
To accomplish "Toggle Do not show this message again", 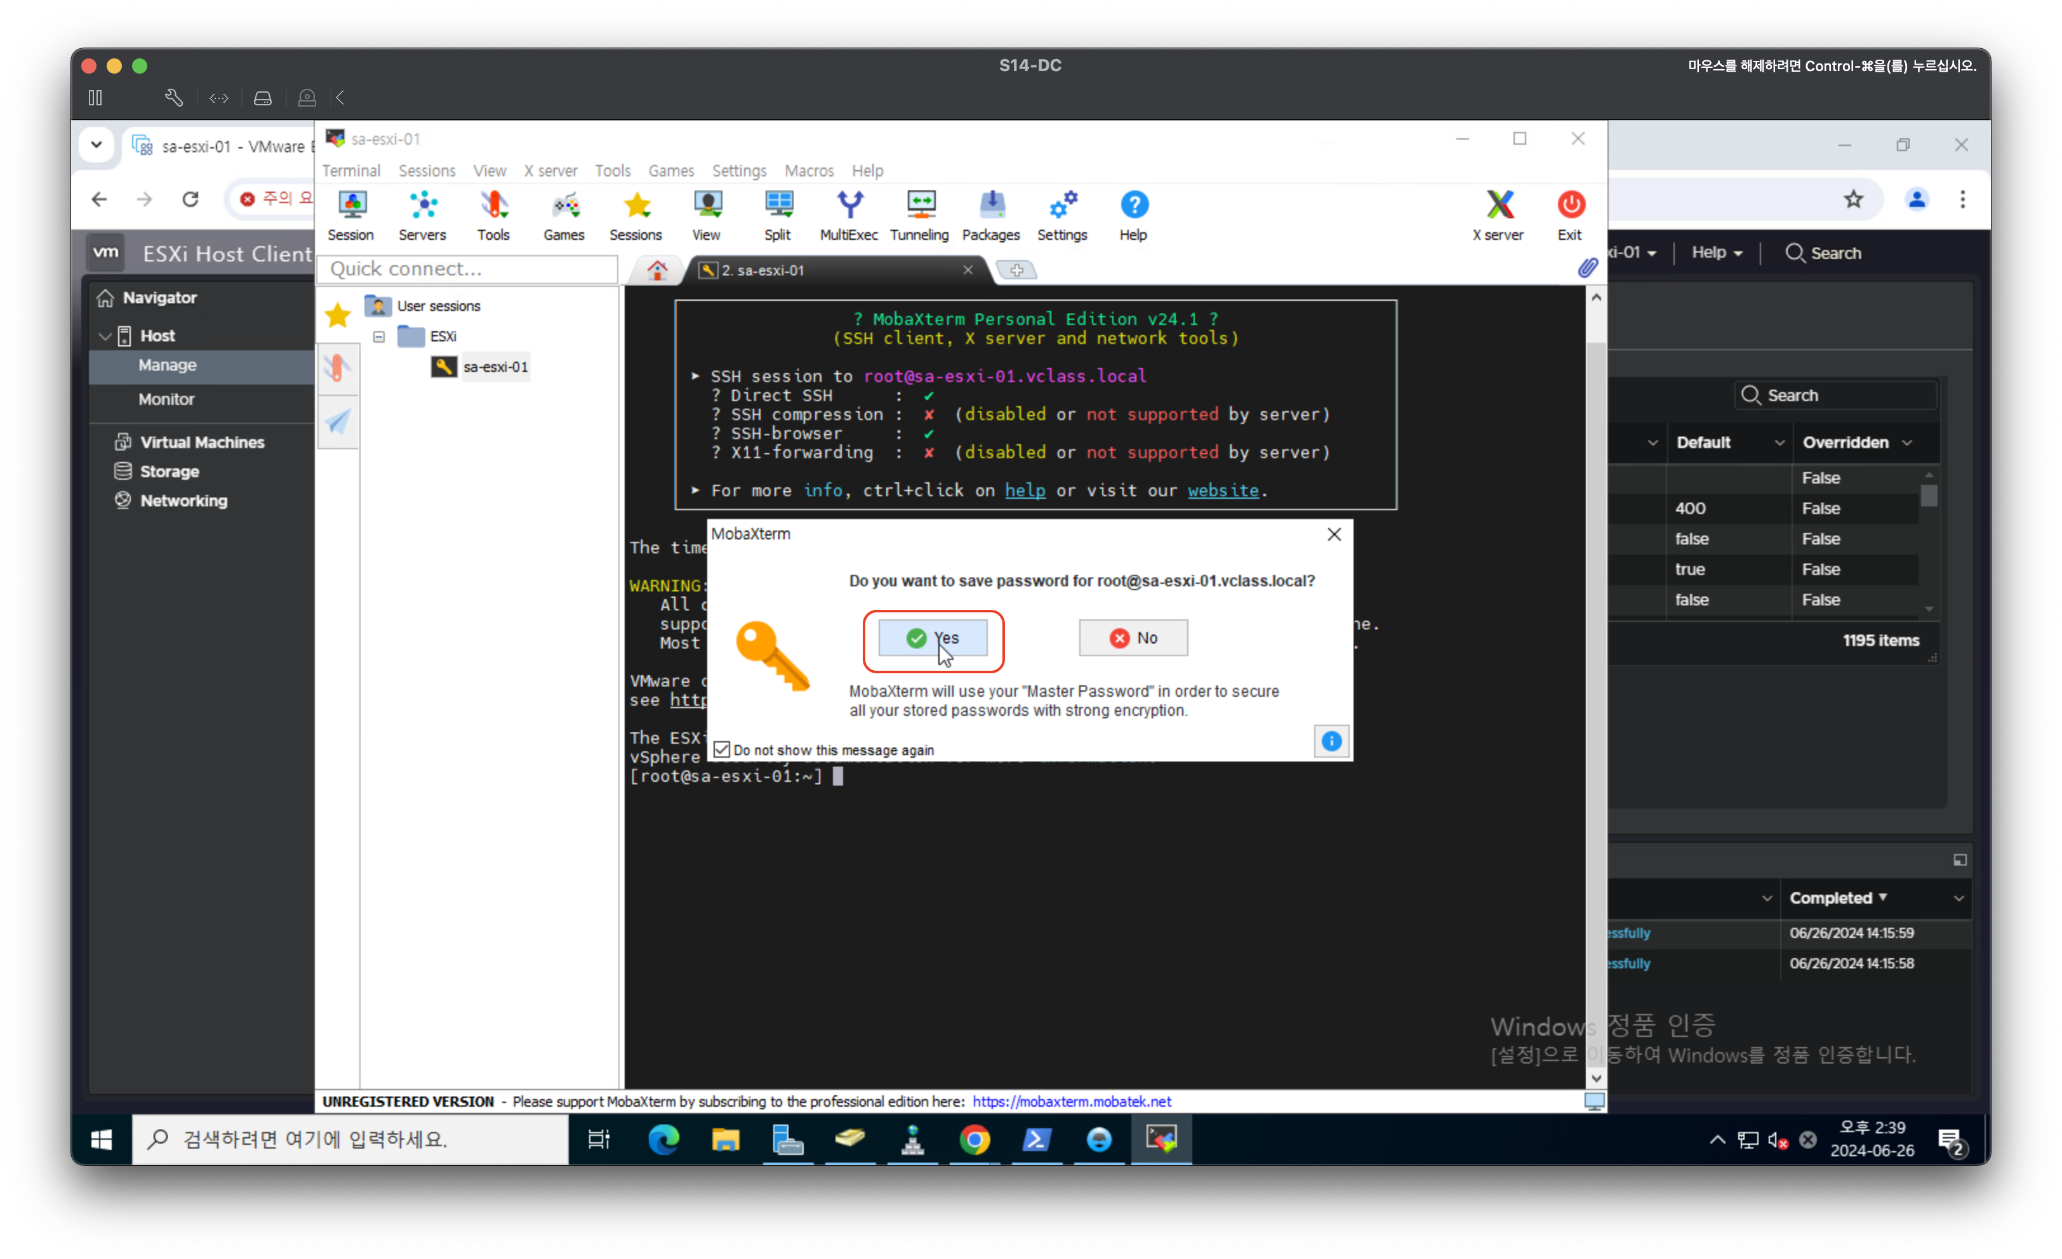I will click(722, 749).
